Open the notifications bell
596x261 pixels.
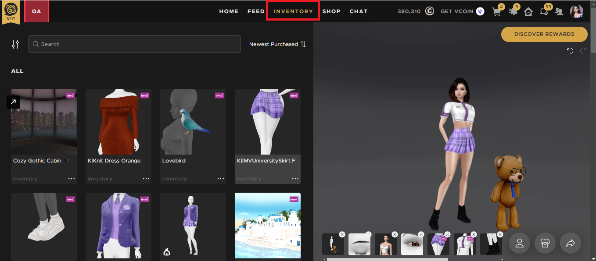[513, 12]
